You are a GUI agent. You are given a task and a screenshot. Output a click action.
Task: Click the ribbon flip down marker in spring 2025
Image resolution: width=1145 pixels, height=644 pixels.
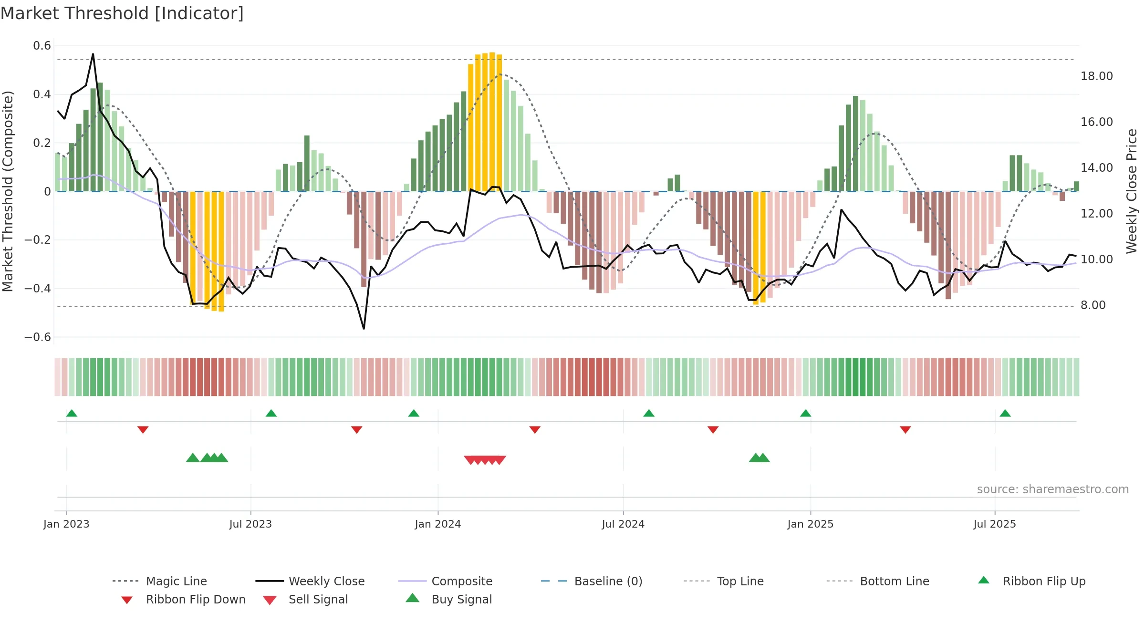tap(906, 429)
